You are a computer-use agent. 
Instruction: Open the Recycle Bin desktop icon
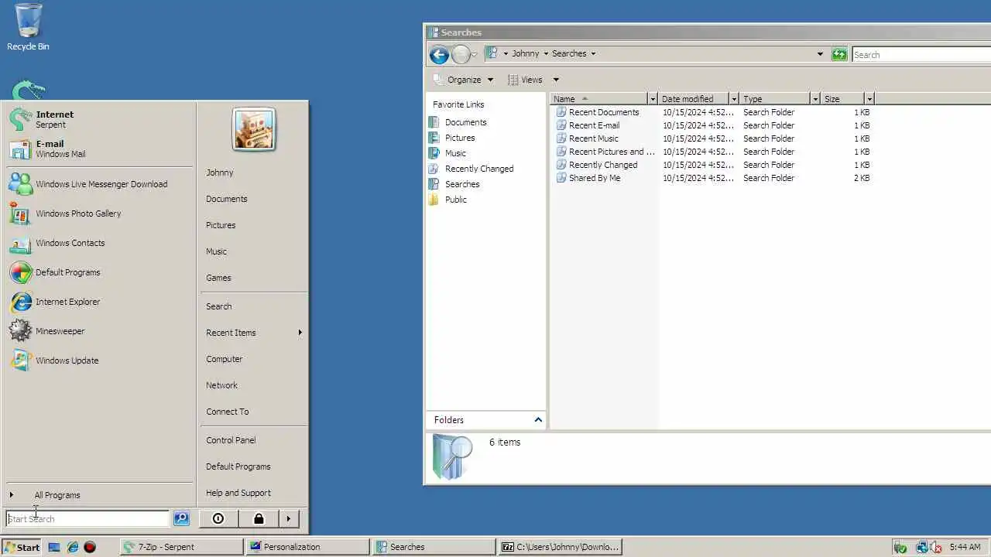tap(28, 27)
